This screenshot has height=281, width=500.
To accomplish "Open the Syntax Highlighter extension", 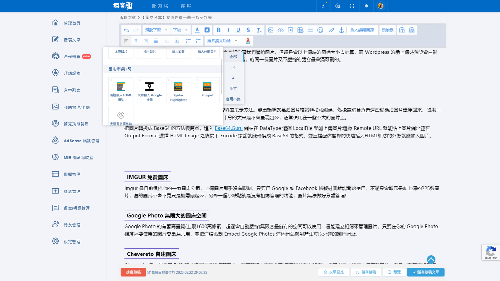I will point(178,90).
